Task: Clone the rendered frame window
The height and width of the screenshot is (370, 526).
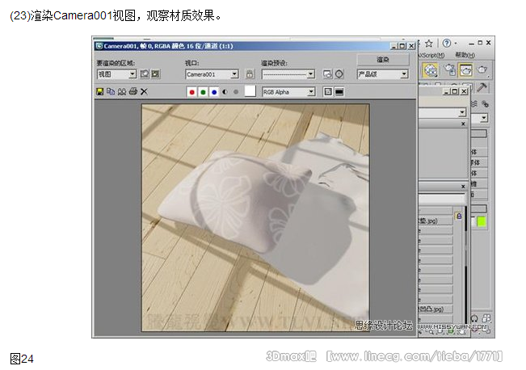Action: tap(122, 91)
